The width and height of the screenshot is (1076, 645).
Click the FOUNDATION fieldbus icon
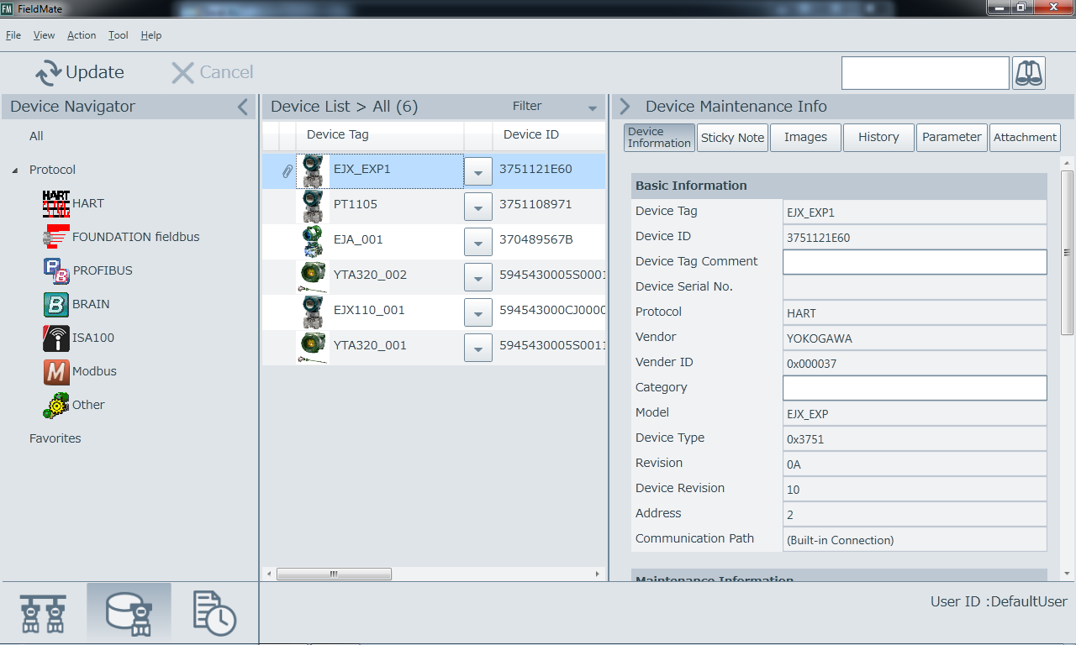tap(56, 237)
